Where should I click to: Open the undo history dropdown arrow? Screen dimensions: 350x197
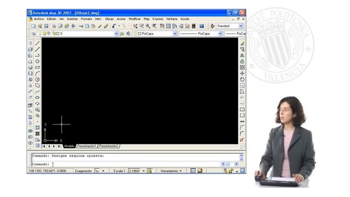119,26
